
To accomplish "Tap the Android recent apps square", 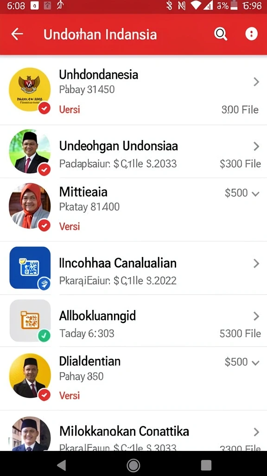I will (x=206, y=465).
